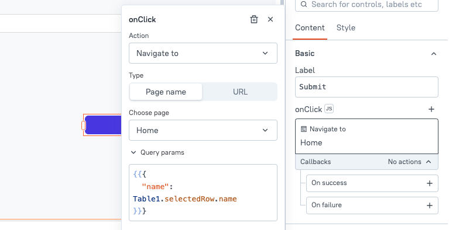Collapse the Basic section
This screenshot has width=449, height=230.
(434, 54)
